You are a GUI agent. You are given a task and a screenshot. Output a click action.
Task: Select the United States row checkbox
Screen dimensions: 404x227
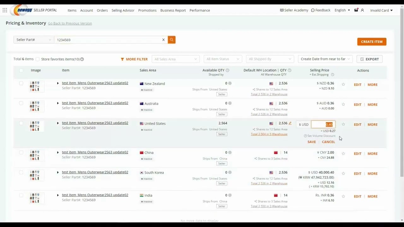click(21, 123)
